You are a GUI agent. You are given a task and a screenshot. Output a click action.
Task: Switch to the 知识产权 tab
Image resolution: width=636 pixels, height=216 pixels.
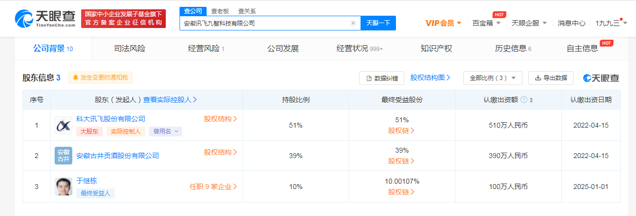436,49
